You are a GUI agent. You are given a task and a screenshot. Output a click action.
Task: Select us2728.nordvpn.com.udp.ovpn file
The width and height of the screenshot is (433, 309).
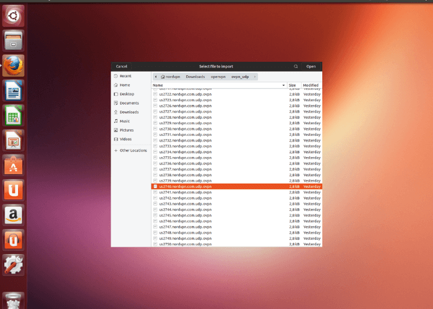tap(237, 117)
